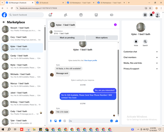Click the microphone voice clip icon
Screen dimensions: 164x132
click(51, 121)
